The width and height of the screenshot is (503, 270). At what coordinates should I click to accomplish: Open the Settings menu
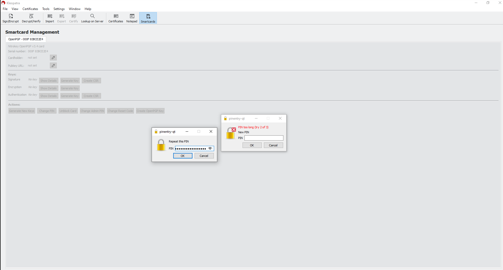pyautogui.click(x=59, y=9)
